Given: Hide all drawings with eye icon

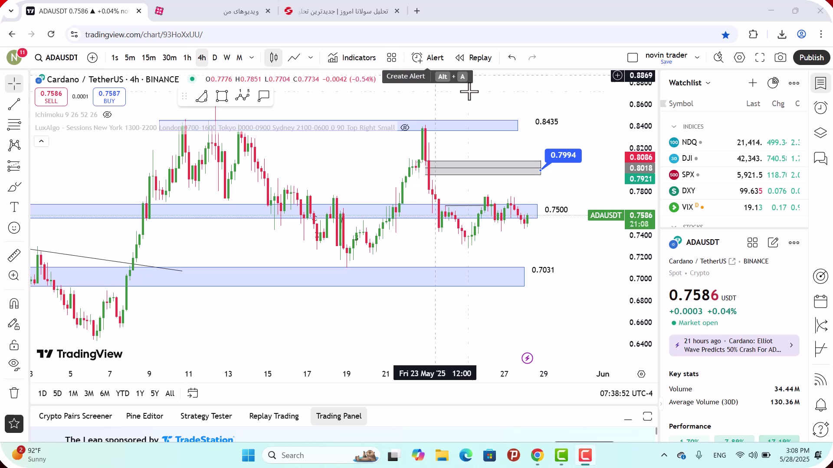Looking at the screenshot, I should click(14, 365).
